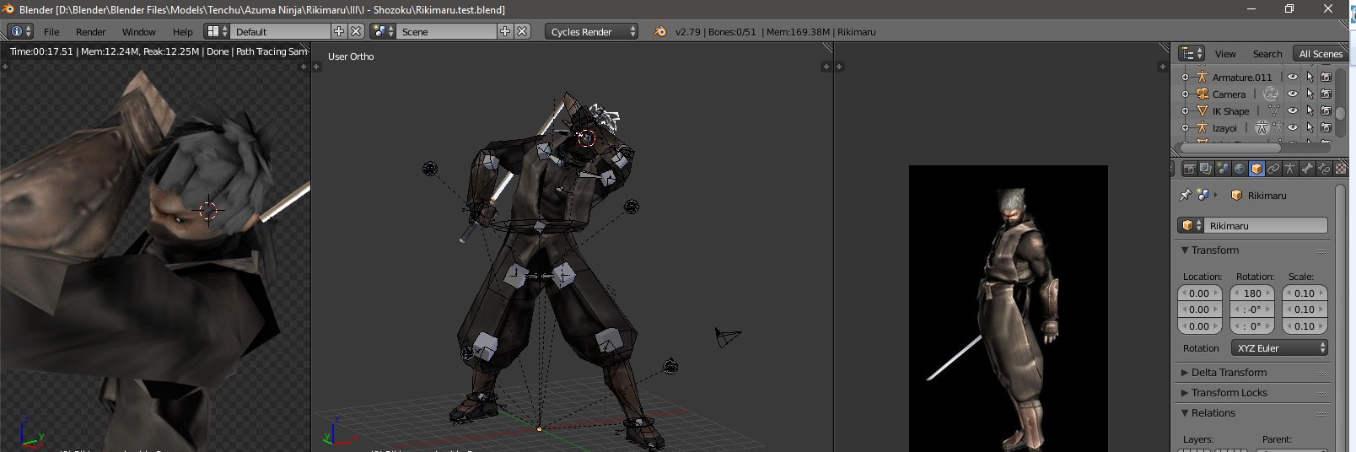Expand Armature.011 tree entry
Screen dimensions: 1356x452
(x=1185, y=77)
